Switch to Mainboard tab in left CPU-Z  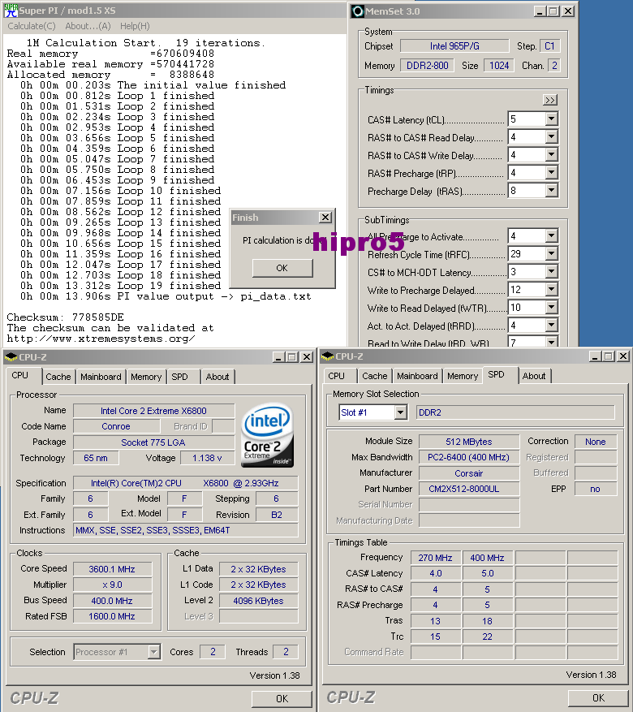(101, 377)
